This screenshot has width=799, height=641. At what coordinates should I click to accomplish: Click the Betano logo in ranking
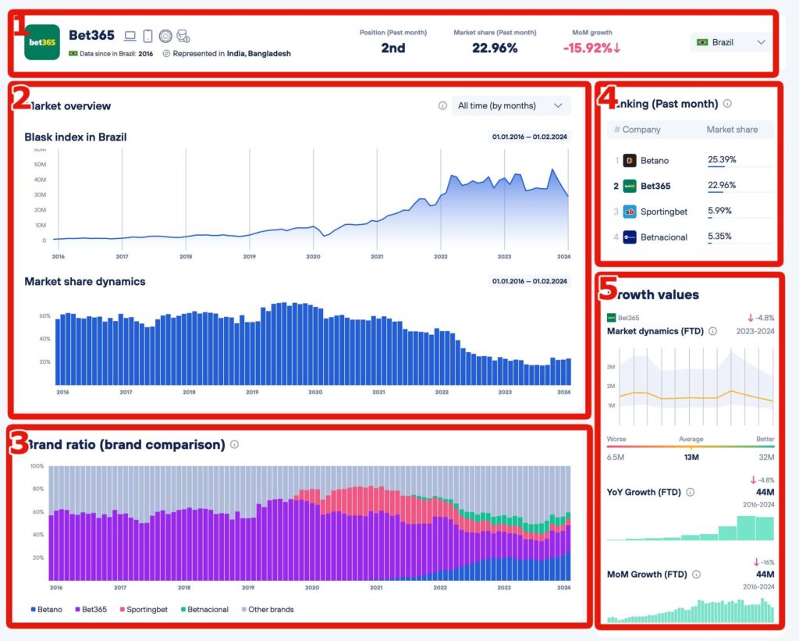coord(630,161)
